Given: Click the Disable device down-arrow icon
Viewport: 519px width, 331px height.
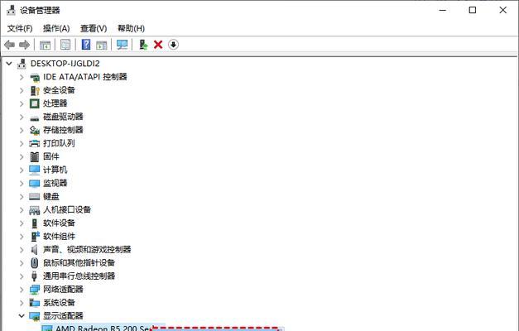Looking at the screenshot, I should coord(174,45).
